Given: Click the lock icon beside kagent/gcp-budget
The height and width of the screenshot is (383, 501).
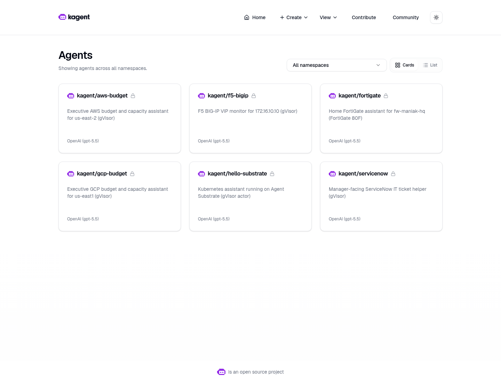Looking at the screenshot, I should (x=132, y=174).
